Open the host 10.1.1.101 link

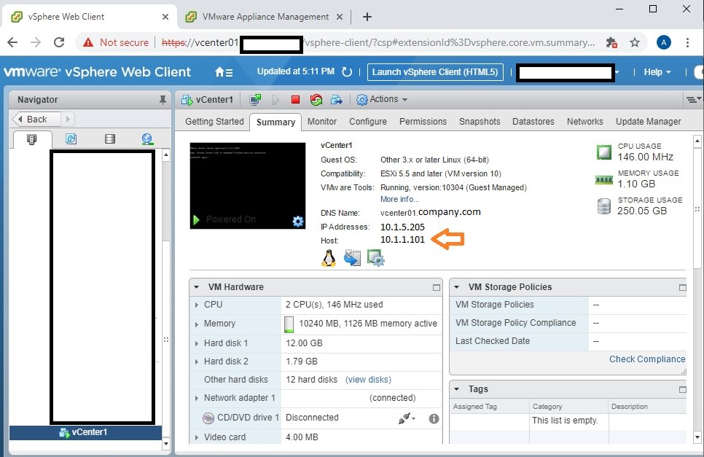402,240
